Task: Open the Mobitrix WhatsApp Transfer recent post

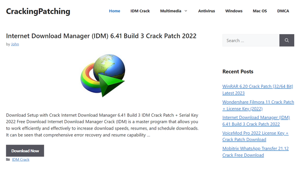Action: pos(255,152)
